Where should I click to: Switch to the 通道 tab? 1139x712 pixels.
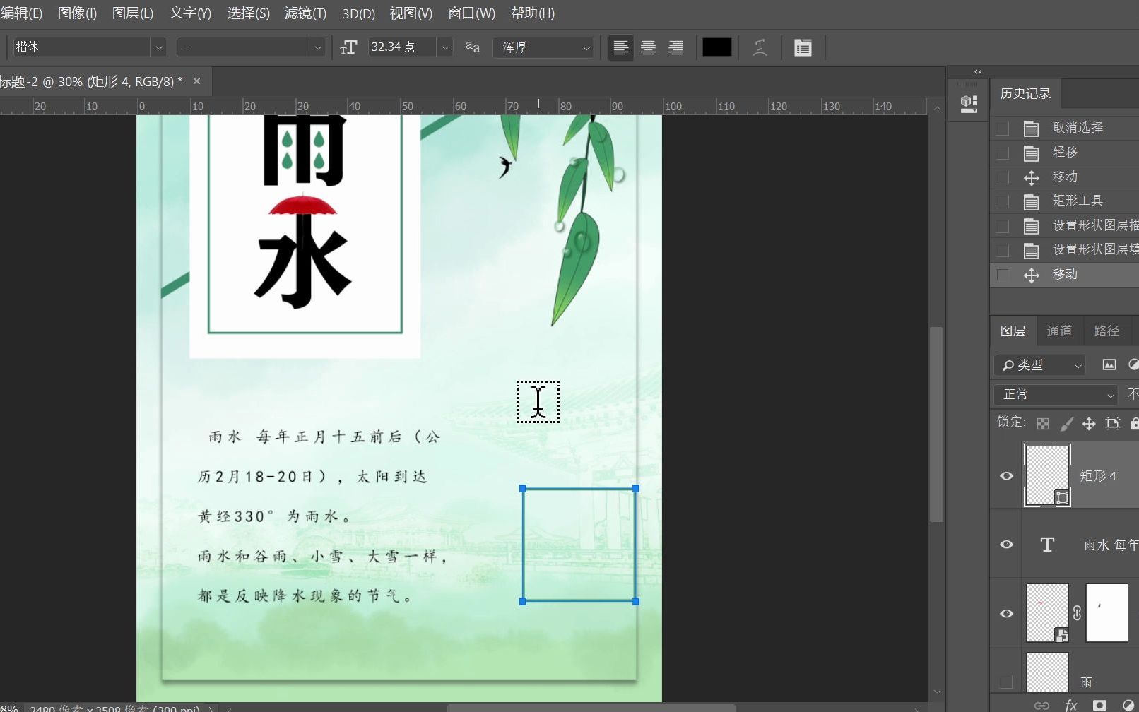(x=1059, y=331)
